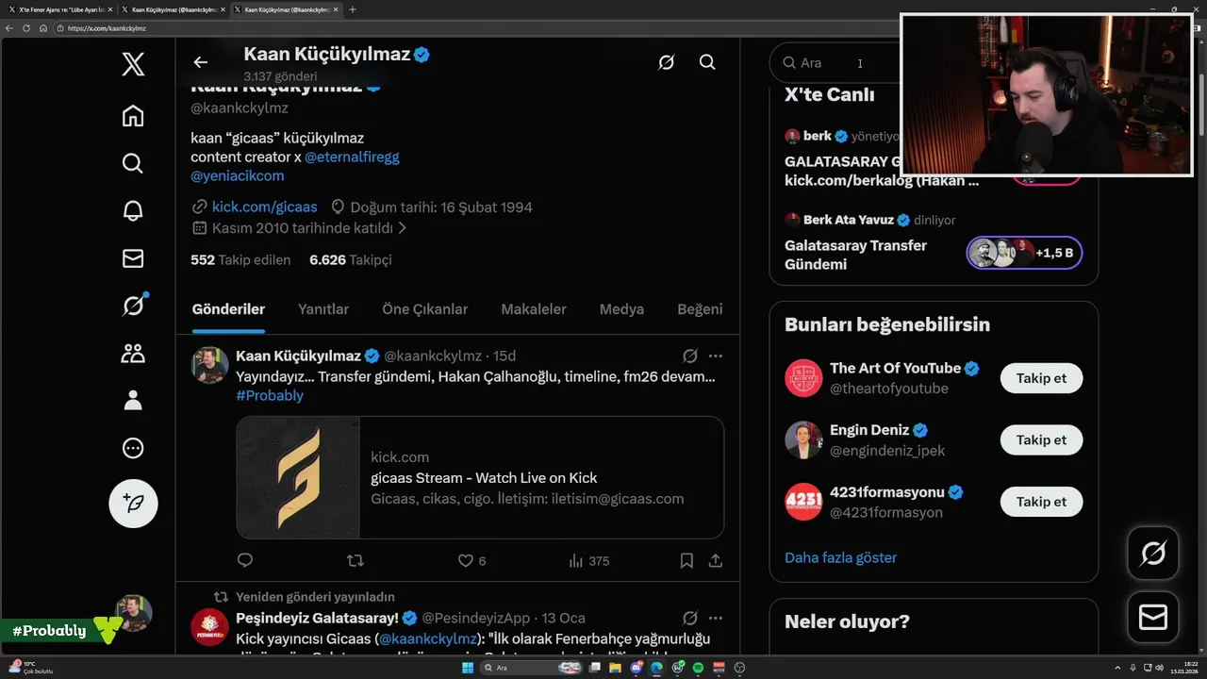Open the @yeniacikcom mention in bio

tap(238, 175)
